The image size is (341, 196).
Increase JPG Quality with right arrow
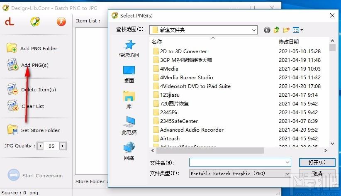click(63, 146)
